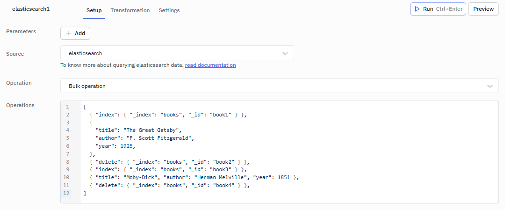Image resolution: width=505 pixels, height=210 pixels.
Task: Expand the Operation dropdown arrow
Action: pos(490,86)
